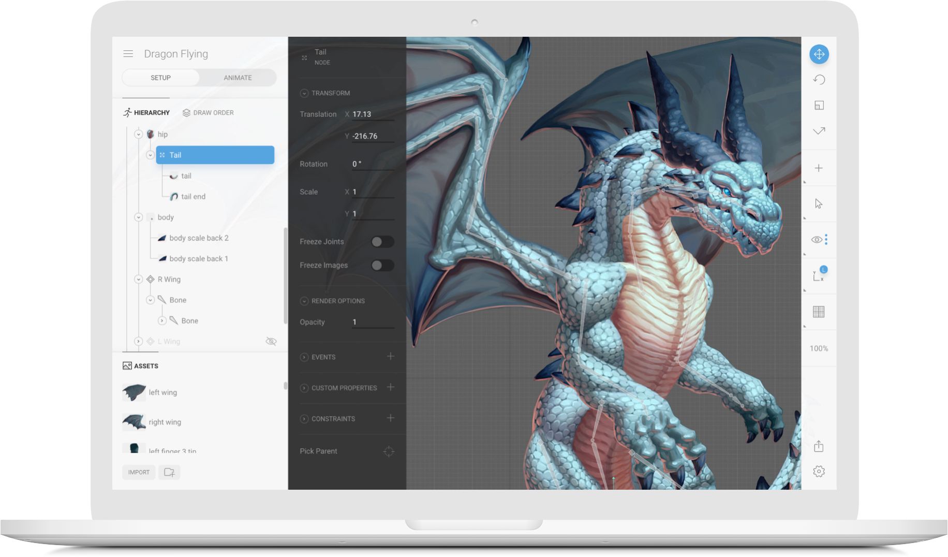Collapse the Render Options section
Image resolution: width=948 pixels, height=557 pixels.
point(304,301)
